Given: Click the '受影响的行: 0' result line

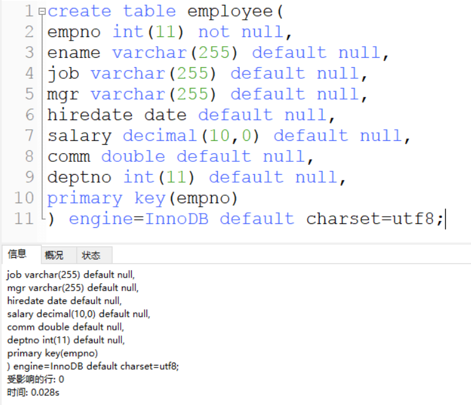Looking at the screenshot, I should [36, 380].
